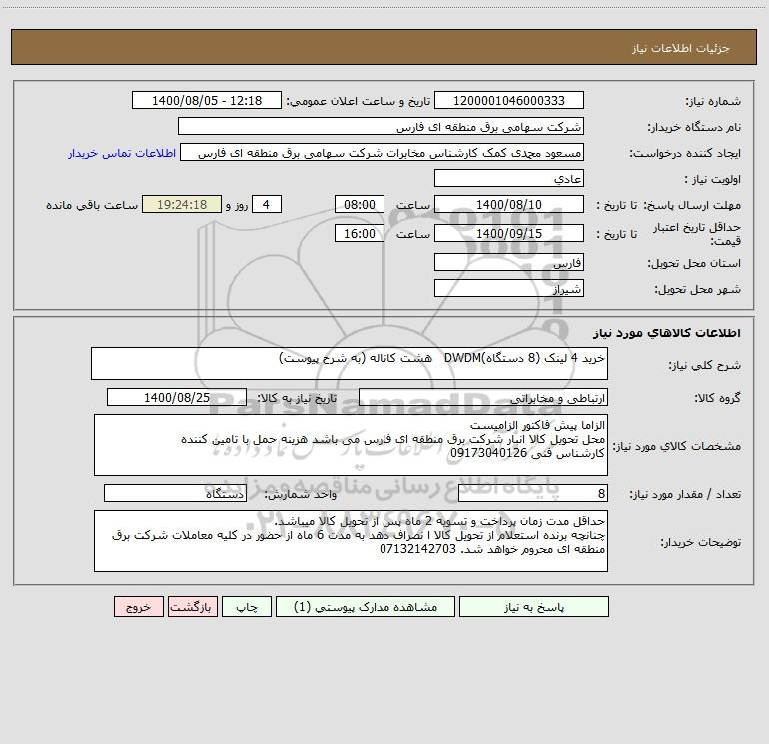Click the تاریخ و ساعت اعلان عمومی label
The height and width of the screenshot is (744, 769).
(358, 102)
